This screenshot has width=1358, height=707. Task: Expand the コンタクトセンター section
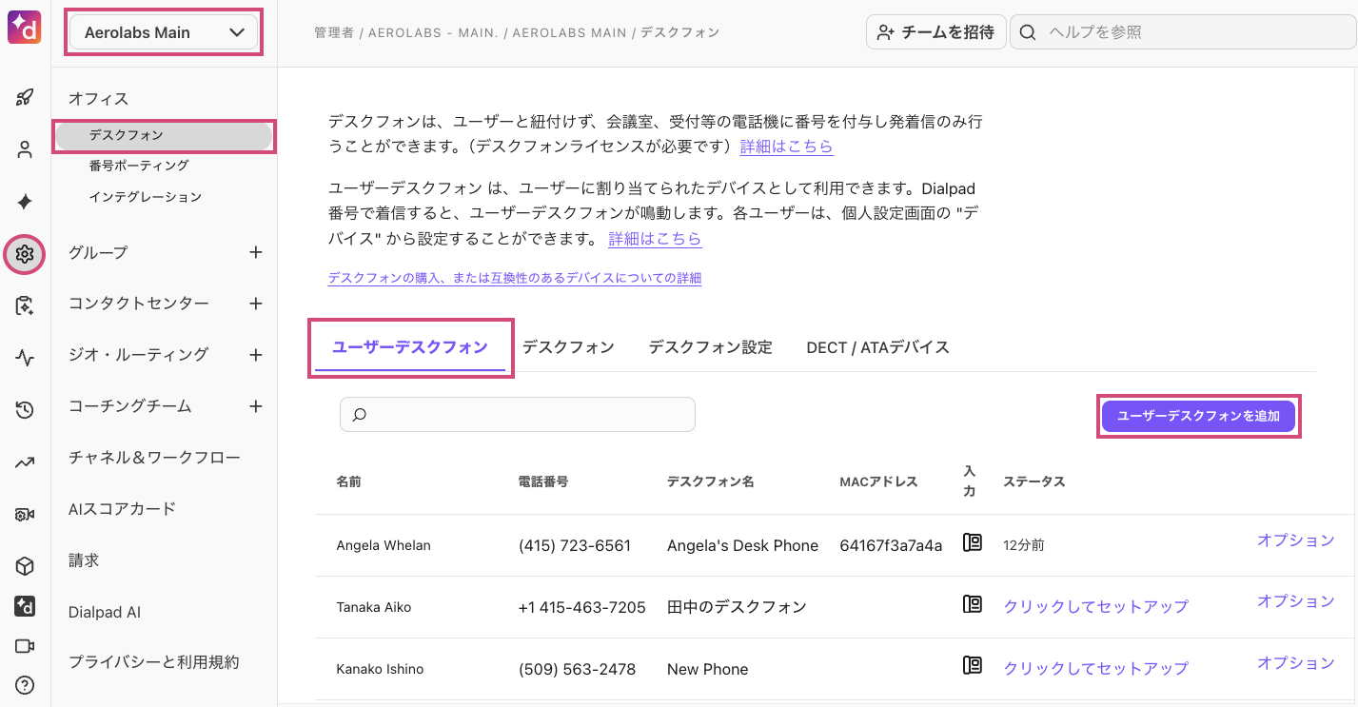point(255,303)
